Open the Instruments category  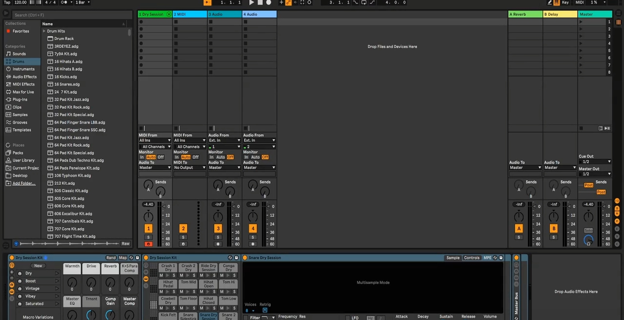coord(23,69)
